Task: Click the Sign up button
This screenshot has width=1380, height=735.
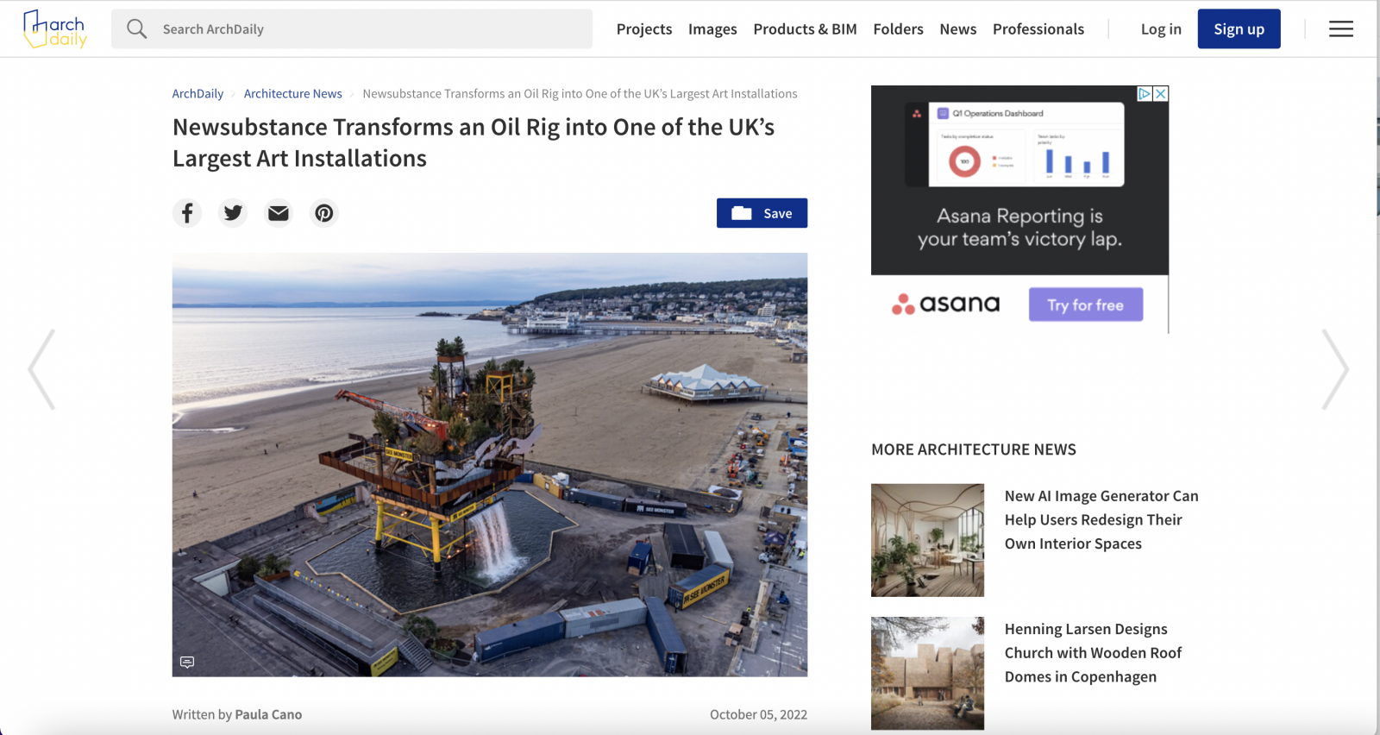Action: (1239, 29)
